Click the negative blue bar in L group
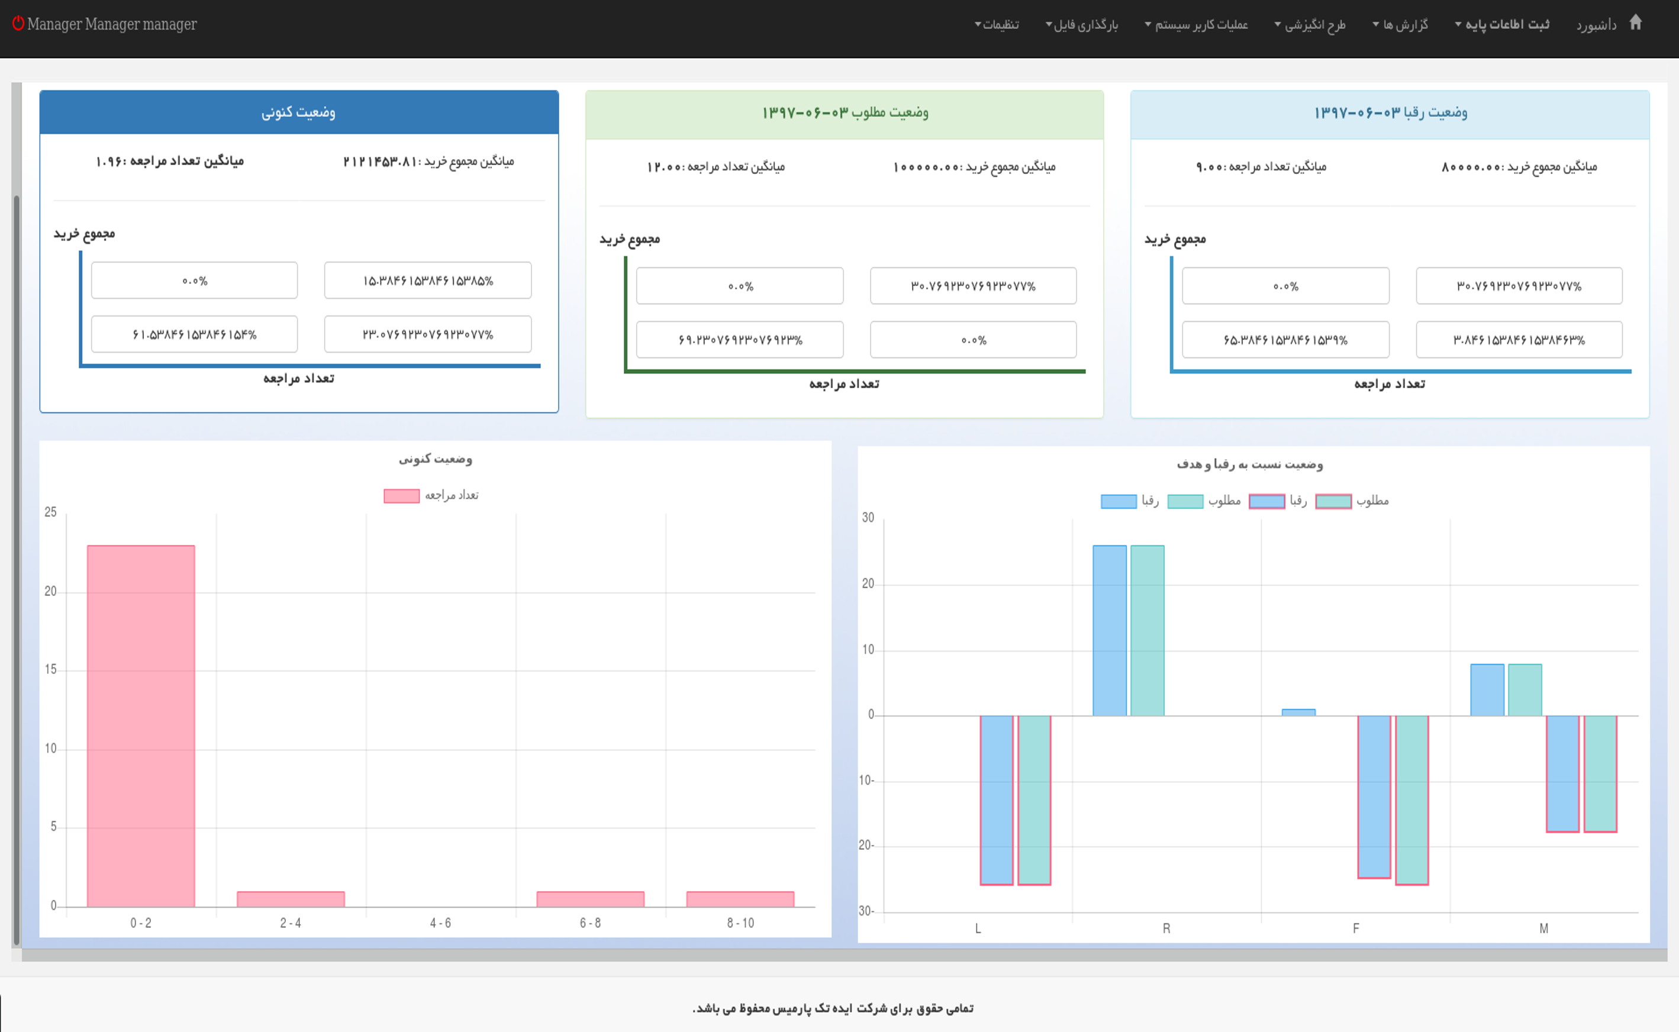Viewport: 1679px width, 1032px height. coord(997,801)
